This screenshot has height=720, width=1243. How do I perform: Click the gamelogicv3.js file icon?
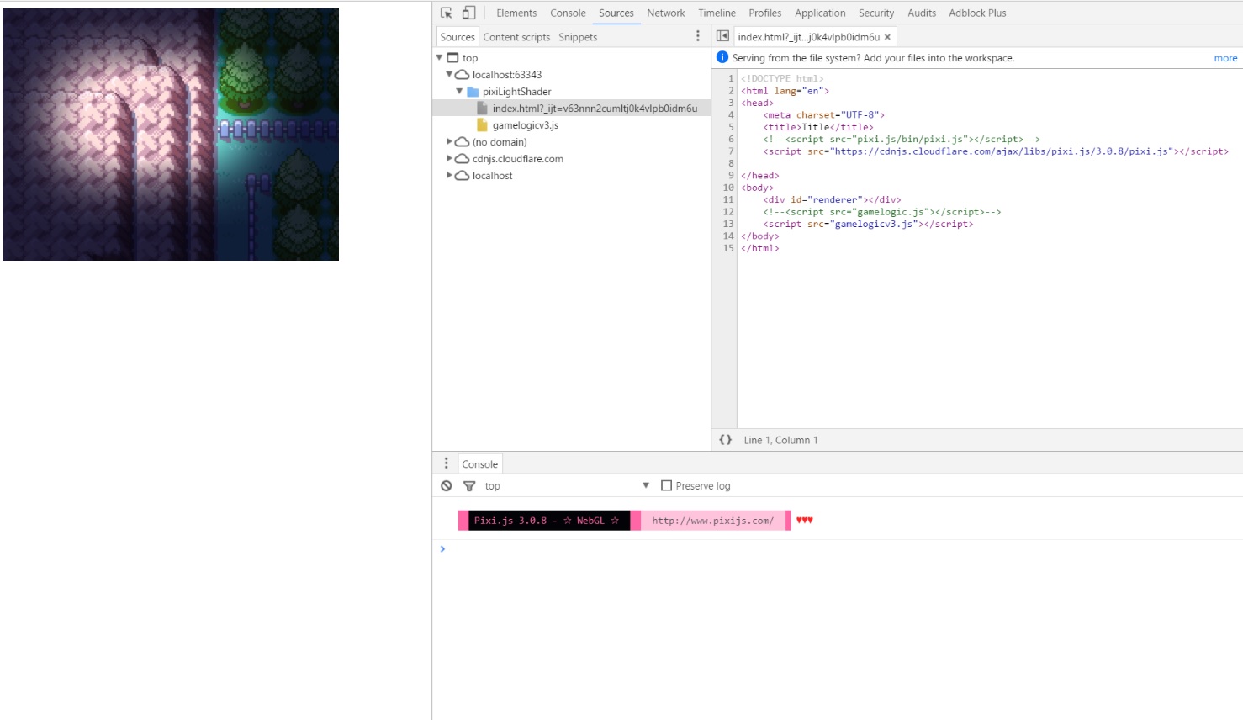(x=482, y=125)
